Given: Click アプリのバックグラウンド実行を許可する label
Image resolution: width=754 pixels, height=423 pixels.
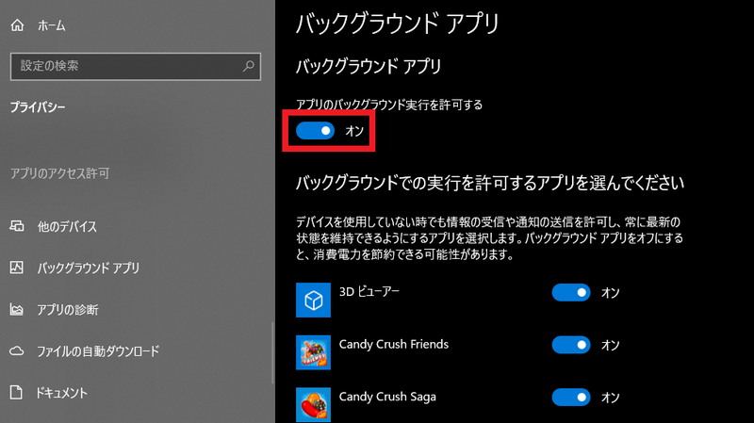Looking at the screenshot, I should tap(389, 105).
